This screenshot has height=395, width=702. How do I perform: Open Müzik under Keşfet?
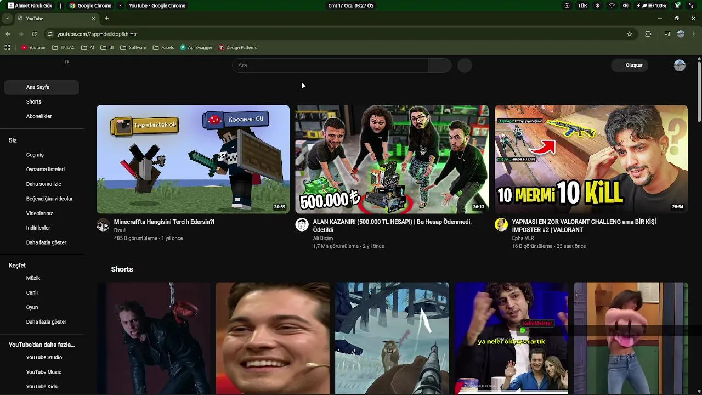tap(42, 278)
